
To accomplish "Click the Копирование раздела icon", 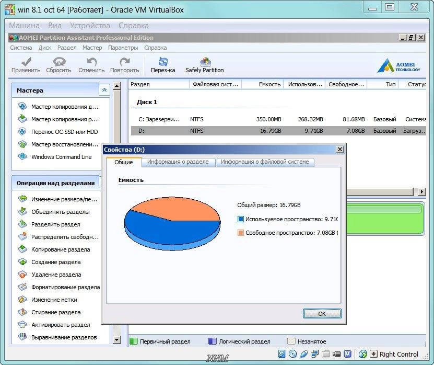I will (22, 249).
